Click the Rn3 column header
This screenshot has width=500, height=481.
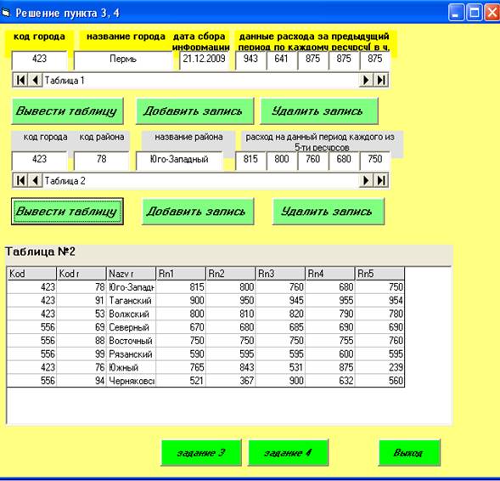coord(280,274)
